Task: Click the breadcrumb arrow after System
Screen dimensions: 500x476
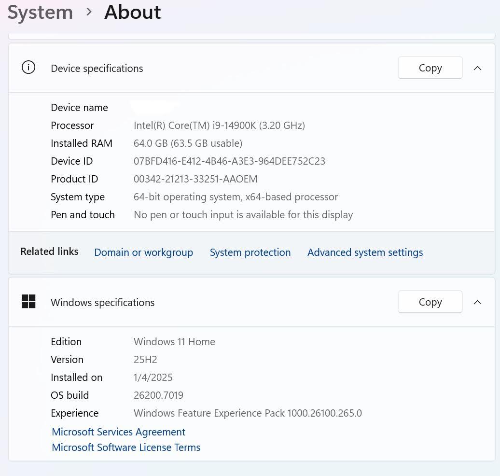Action: 89,12
